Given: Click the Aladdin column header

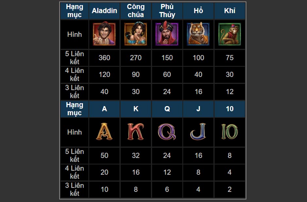Looking at the screenshot, I should (105, 11).
